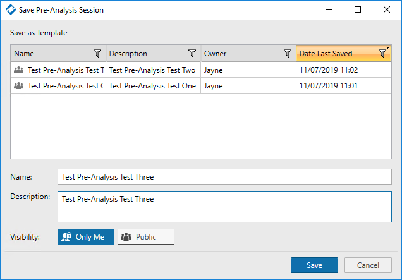Sort by the Description column header
402x280 pixels.
(154, 53)
